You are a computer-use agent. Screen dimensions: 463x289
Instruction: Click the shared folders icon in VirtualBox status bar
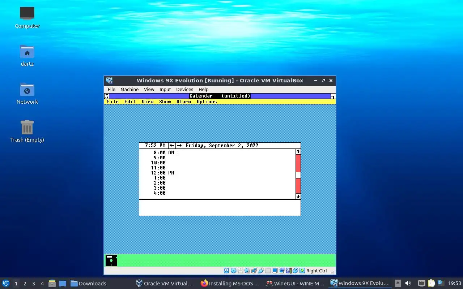tap(268, 271)
